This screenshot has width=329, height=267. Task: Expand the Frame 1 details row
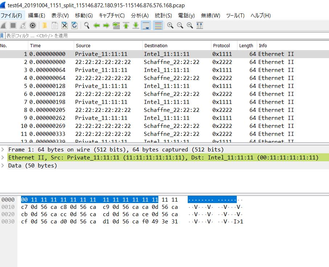(x=3, y=150)
